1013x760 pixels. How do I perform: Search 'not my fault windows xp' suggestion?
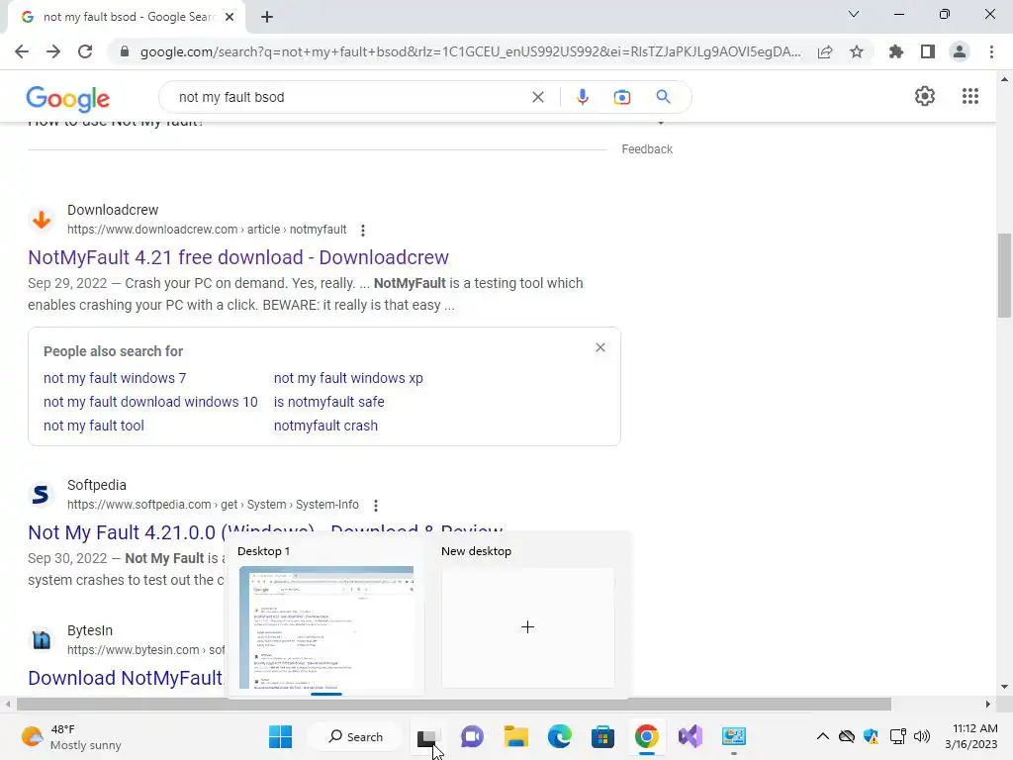pyautogui.click(x=348, y=378)
